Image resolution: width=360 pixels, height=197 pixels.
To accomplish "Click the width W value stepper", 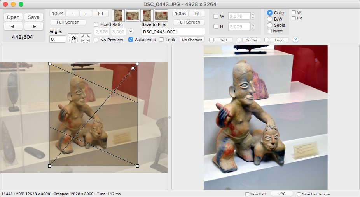I will pyautogui.click(x=253, y=16).
